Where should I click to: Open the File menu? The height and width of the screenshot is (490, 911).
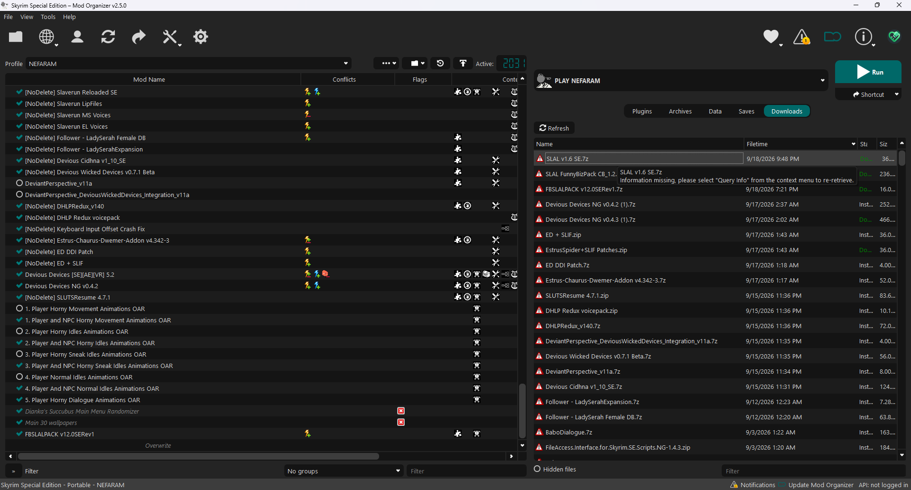point(8,17)
